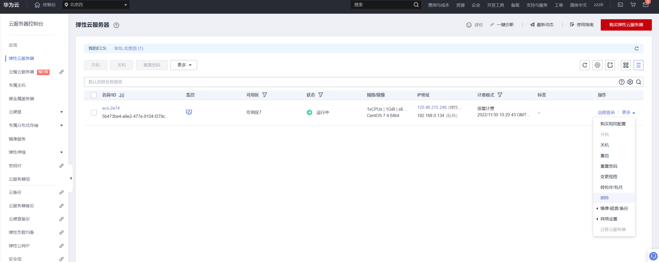
Task: Open the shopping cart icon
Action: pos(633,5)
